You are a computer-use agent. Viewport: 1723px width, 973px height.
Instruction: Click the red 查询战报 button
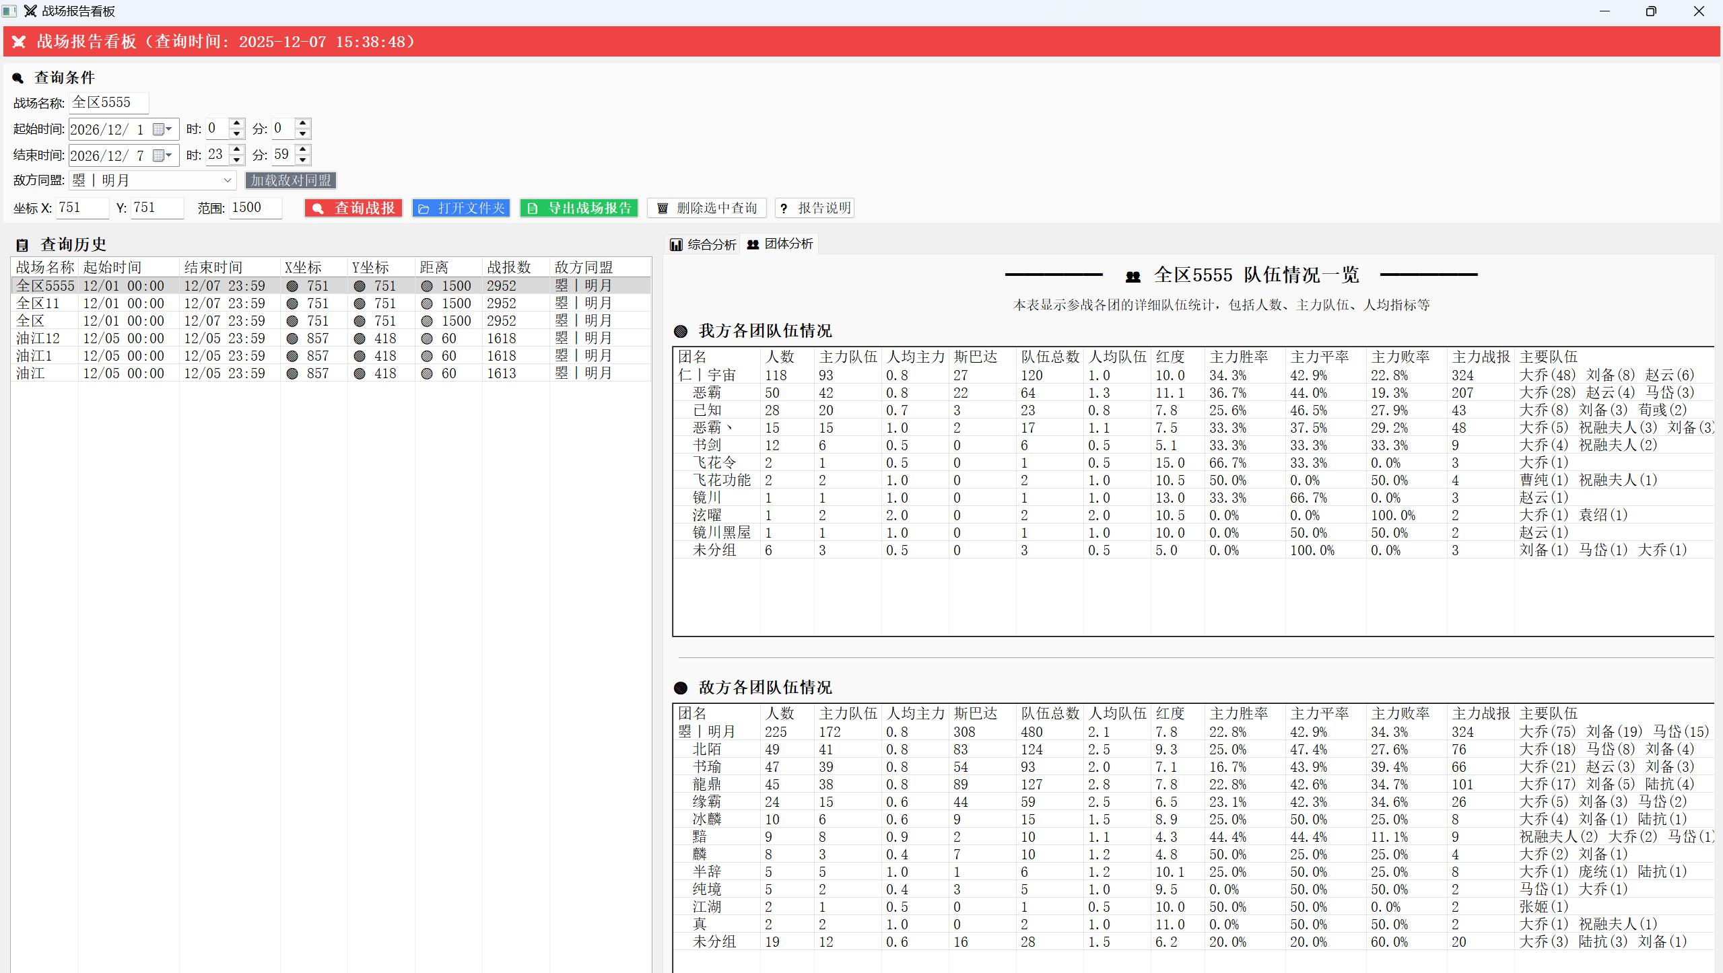point(353,208)
